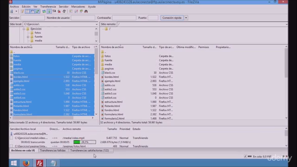
Task: Switch to Transferencias satisfactorias tab
Action: click(90, 150)
